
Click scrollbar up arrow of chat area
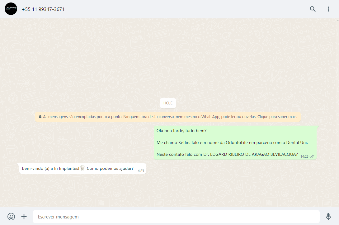click(x=338, y=21)
